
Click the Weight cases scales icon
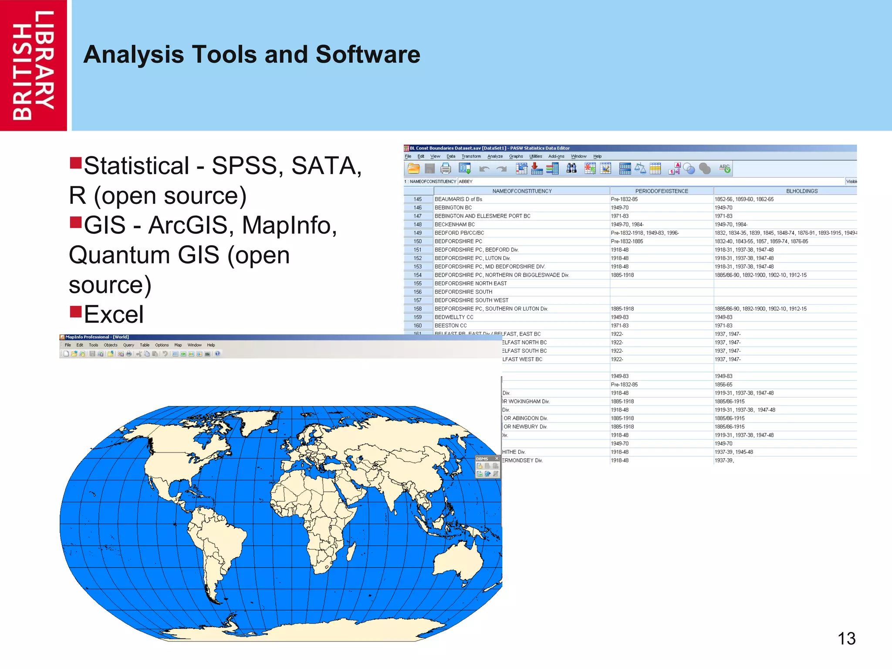(x=640, y=169)
